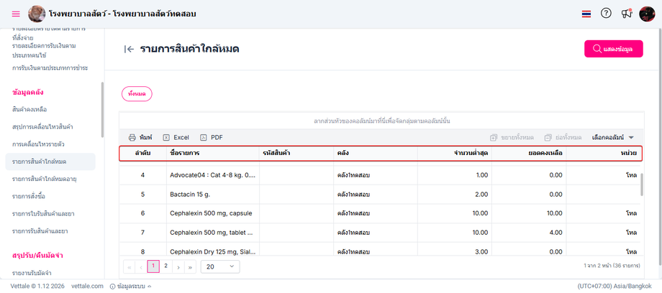The height and width of the screenshot is (293, 662).
Task: Click ย่อทั้งหมด collapse all
Action: point(563,137)
